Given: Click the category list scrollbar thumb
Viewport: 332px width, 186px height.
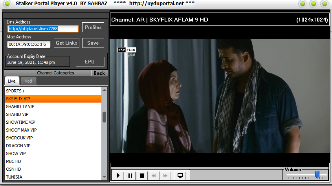Looking at the screenshot, I should tap(104, 117).
